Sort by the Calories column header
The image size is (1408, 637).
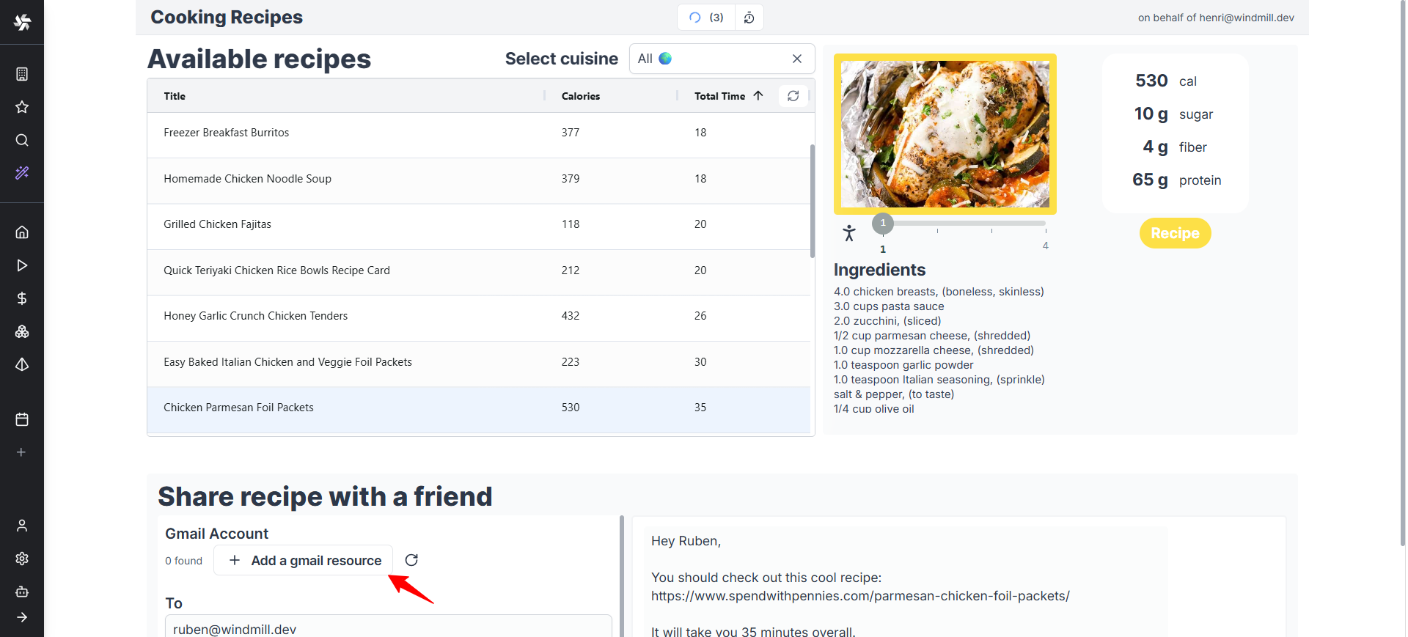click(x=581, y=96)
